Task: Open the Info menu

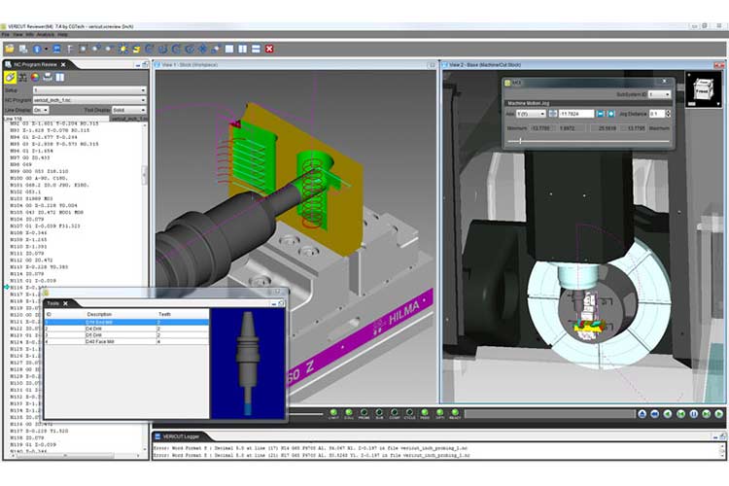Action: pos(29,34)
